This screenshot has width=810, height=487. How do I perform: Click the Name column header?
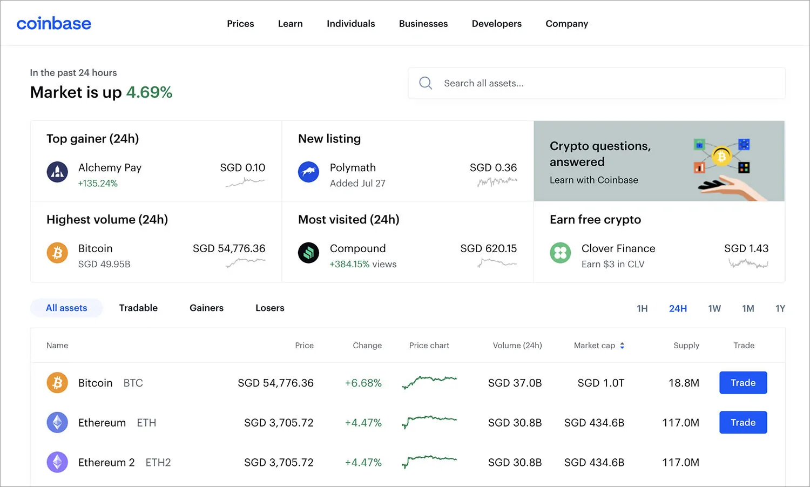[x=57, y=346]
